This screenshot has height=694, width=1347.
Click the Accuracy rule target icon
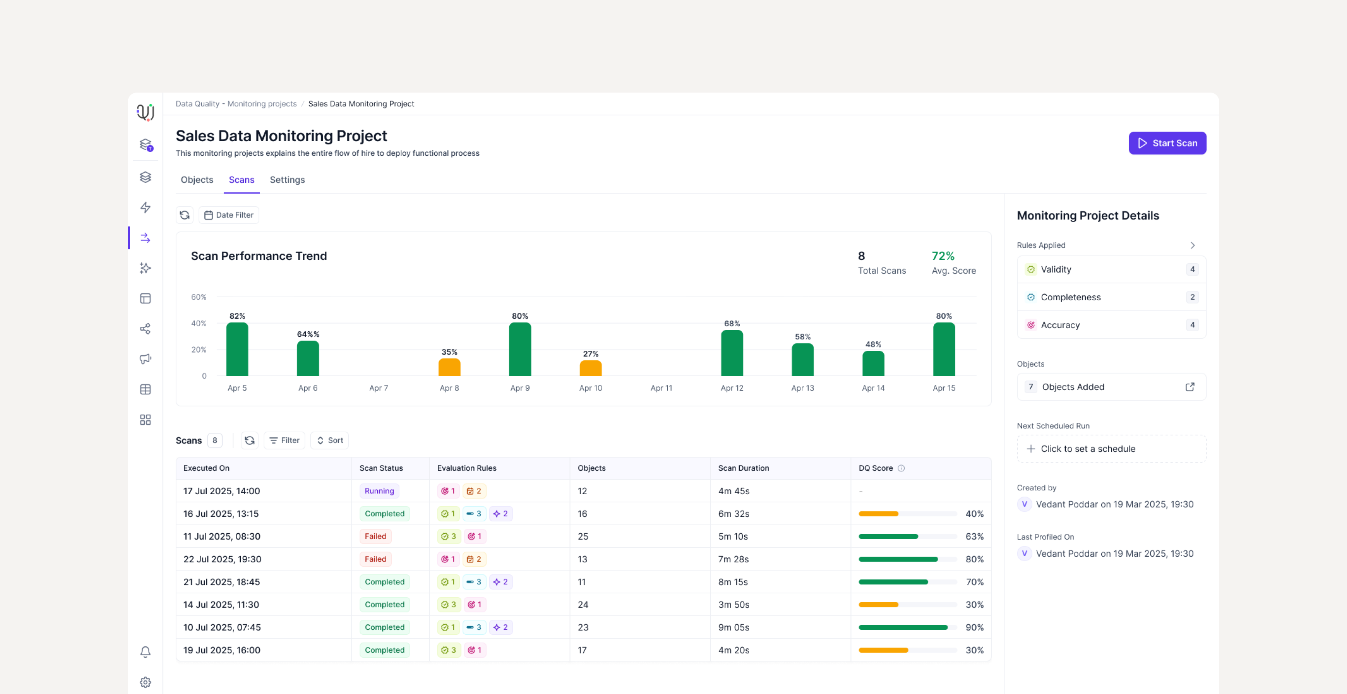click(x=1031, y=325)
